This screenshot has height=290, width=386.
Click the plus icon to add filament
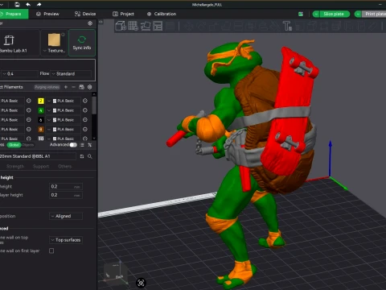(x=66, y=87)
